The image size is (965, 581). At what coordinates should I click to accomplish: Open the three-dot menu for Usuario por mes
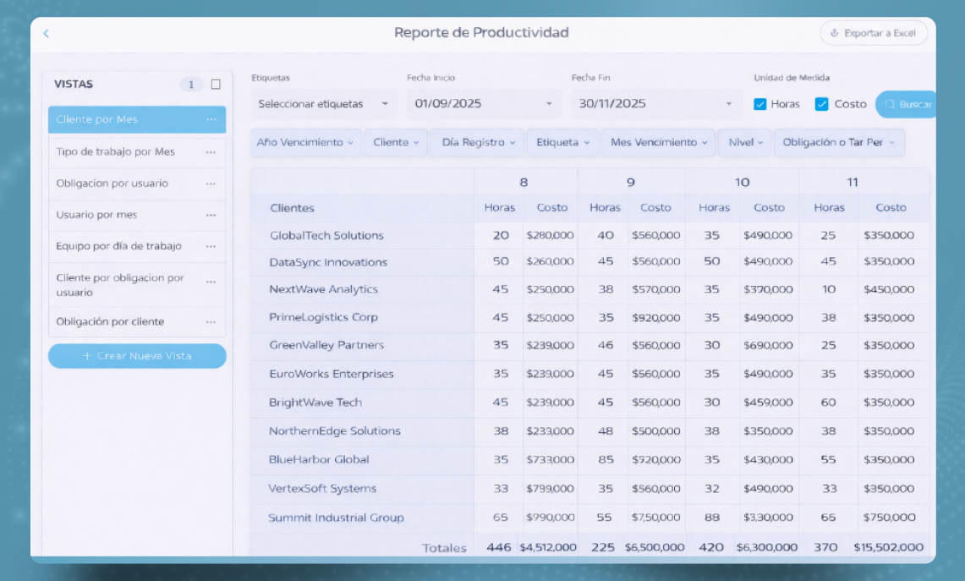(211, 215)
